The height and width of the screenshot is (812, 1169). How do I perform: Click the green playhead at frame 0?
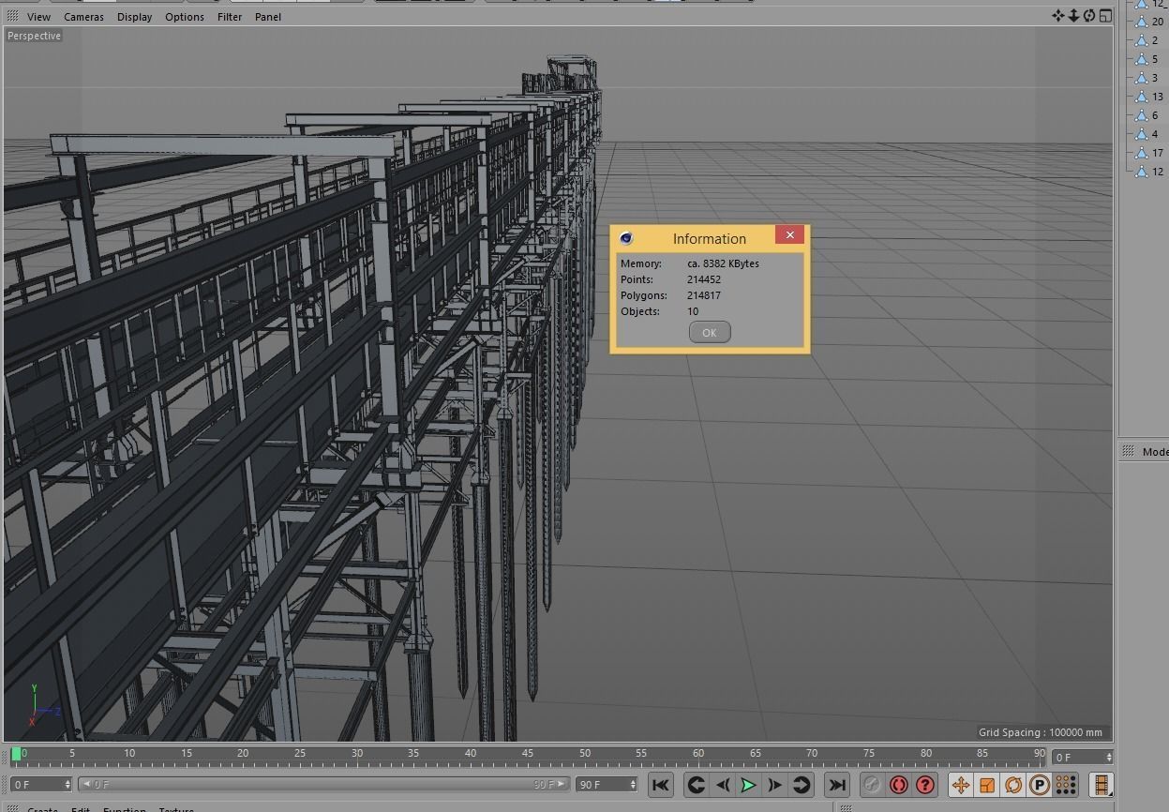[16, 754]
